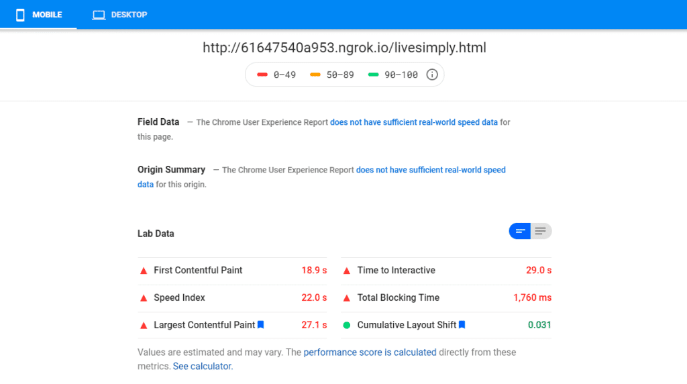Select the Mobile tab
687x384 pixels.
39,15
